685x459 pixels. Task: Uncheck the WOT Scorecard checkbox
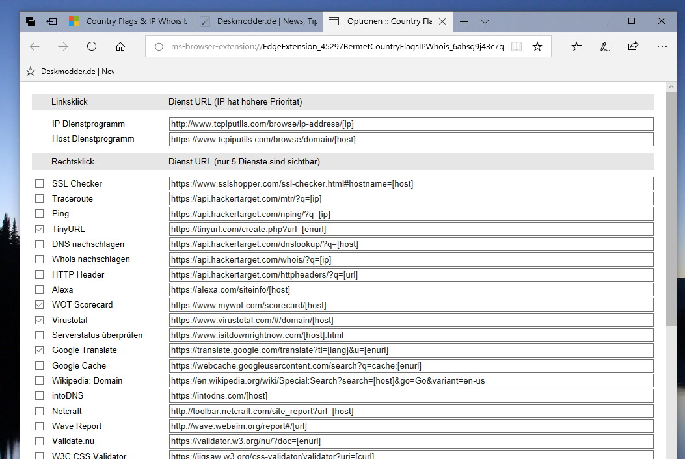click(39, 305)
